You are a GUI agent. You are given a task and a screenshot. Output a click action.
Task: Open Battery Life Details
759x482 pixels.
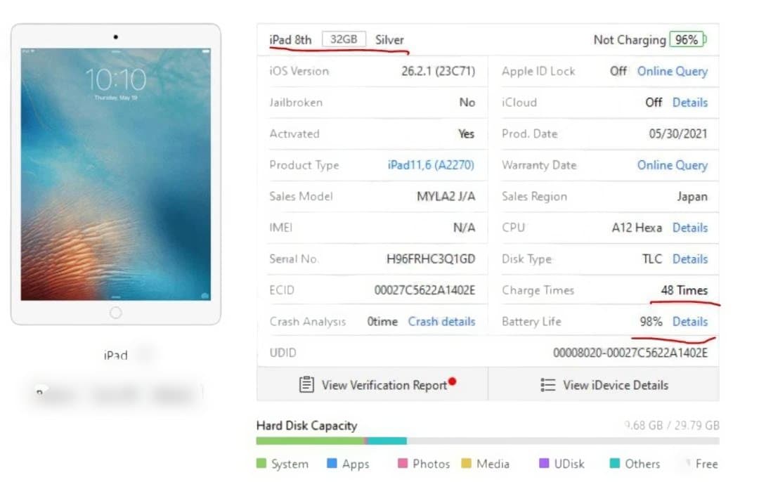[689, 321]
